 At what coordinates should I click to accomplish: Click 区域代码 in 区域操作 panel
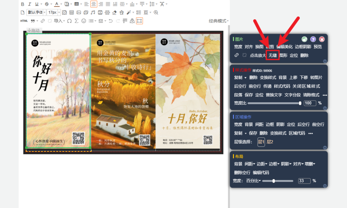tap(297, 133)
